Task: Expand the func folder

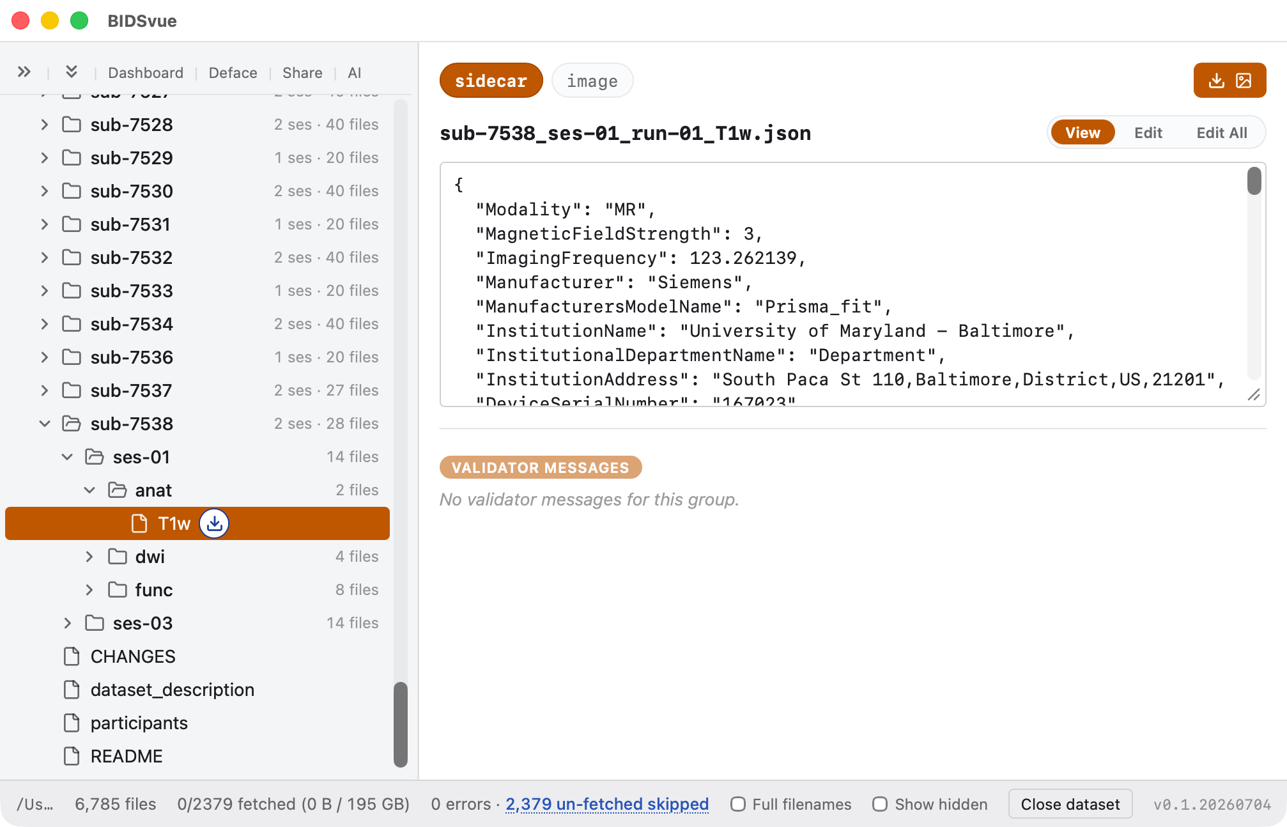Action: pos(89,590)
